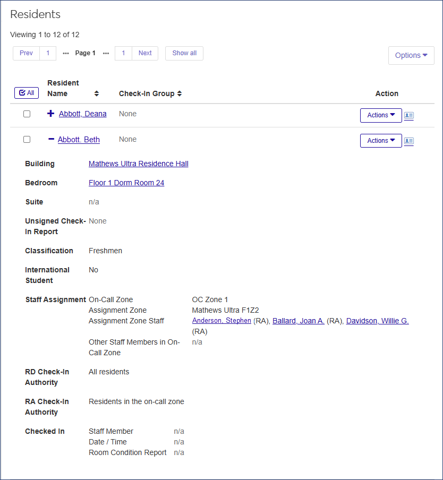
Task: Open Davidson, Willie G. staff link
Action: (x=378, y=321)
